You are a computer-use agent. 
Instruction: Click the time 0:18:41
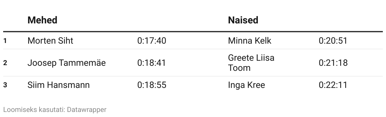pos(152,63)
